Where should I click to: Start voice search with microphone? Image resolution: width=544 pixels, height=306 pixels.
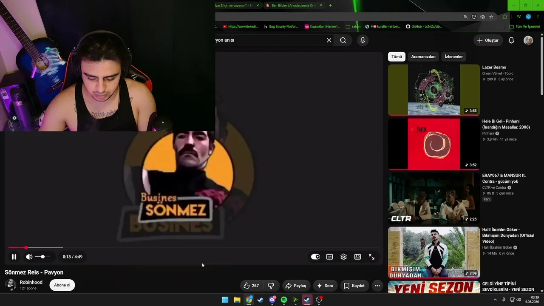(x=363, y=40)
